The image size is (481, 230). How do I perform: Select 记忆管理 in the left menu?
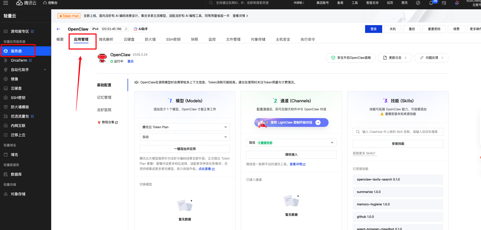coord(104,97)
